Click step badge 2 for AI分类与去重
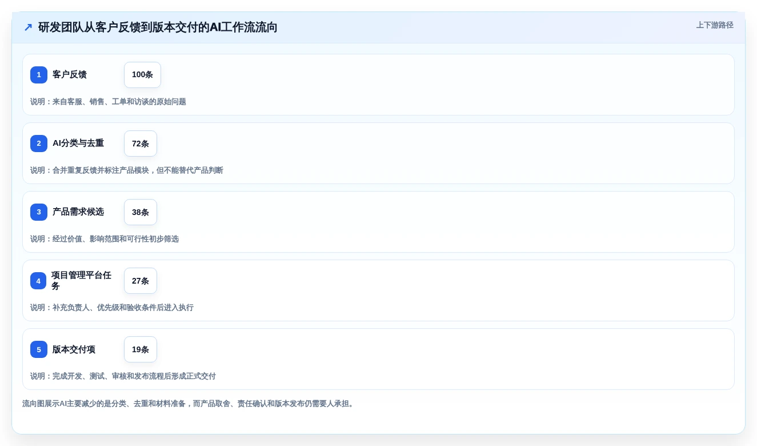Viewport: 757px width, 446px height. tap(39, 144)
